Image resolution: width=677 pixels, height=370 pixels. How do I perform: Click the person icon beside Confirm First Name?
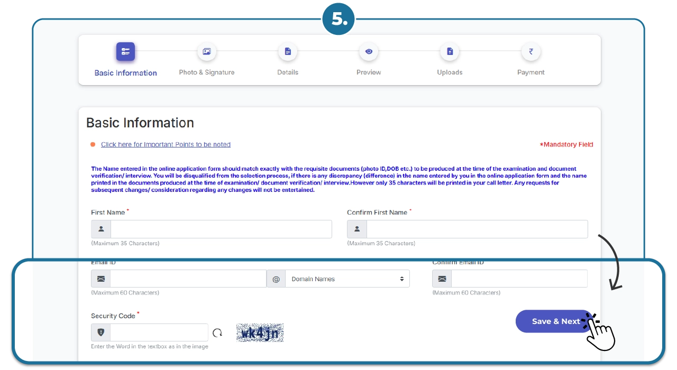(x=357, y=229)
